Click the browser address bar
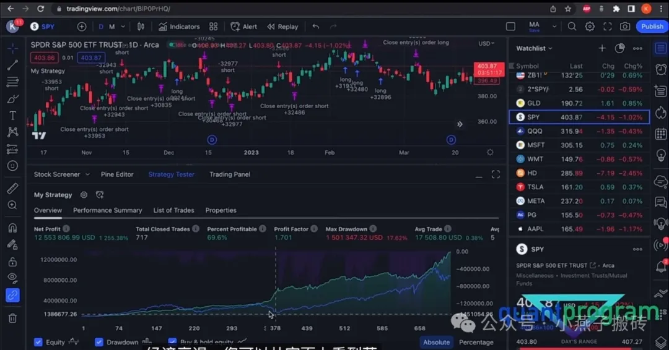669x350 pixels. click(x=299, y=9)
